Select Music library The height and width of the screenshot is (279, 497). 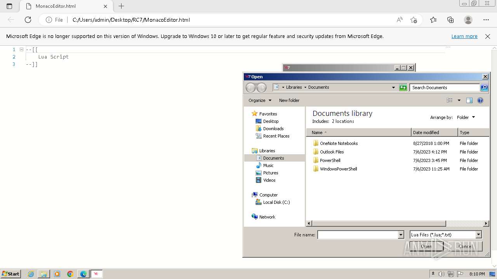(268, 165)
